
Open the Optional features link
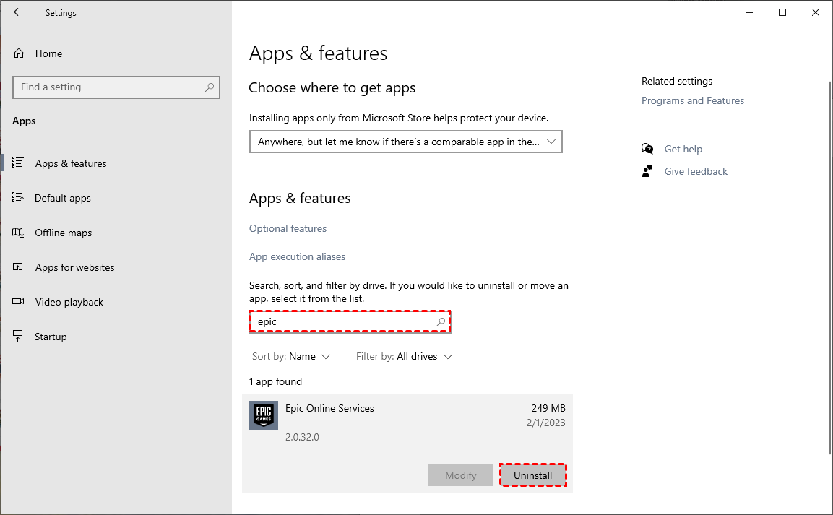[288, 228]
